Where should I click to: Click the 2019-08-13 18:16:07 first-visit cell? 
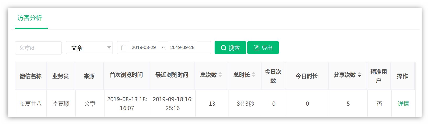click(127, 104)
